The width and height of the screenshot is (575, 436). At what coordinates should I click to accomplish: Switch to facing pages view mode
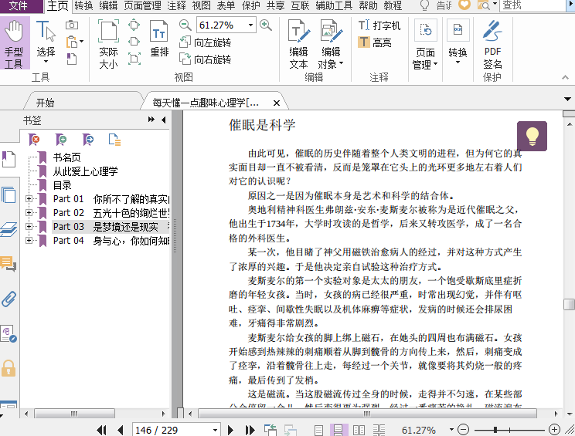[359, 430]
